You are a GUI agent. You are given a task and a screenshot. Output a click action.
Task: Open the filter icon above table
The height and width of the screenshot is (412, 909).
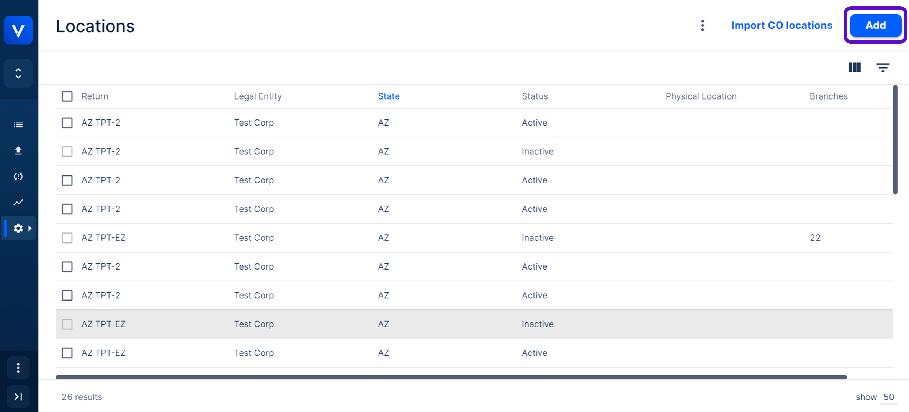(883, 67)
